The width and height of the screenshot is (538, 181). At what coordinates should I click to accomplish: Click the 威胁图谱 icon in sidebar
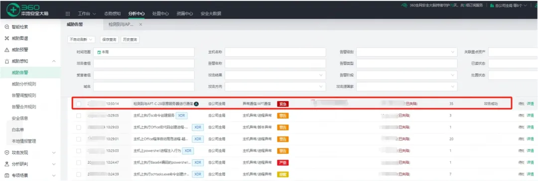6,38
